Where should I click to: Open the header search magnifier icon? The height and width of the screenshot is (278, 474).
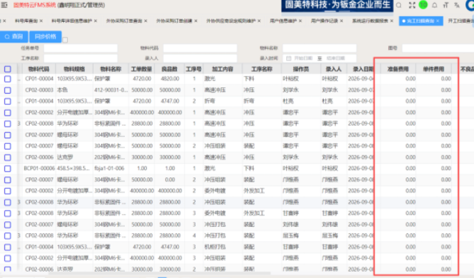399,5
